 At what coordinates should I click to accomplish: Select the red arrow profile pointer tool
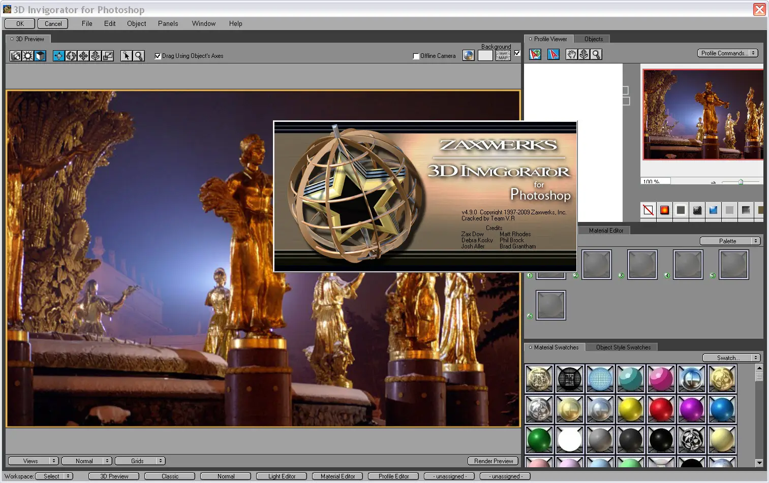[553, 54]
